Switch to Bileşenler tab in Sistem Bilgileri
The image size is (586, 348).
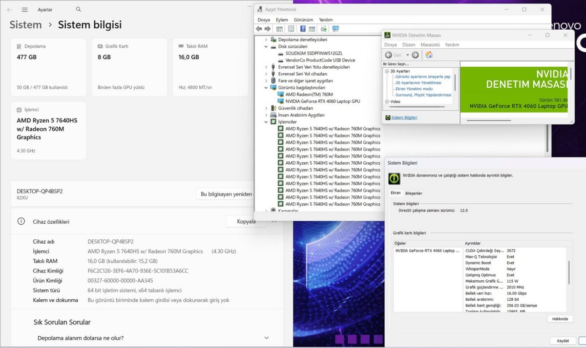tap(414, 193)
